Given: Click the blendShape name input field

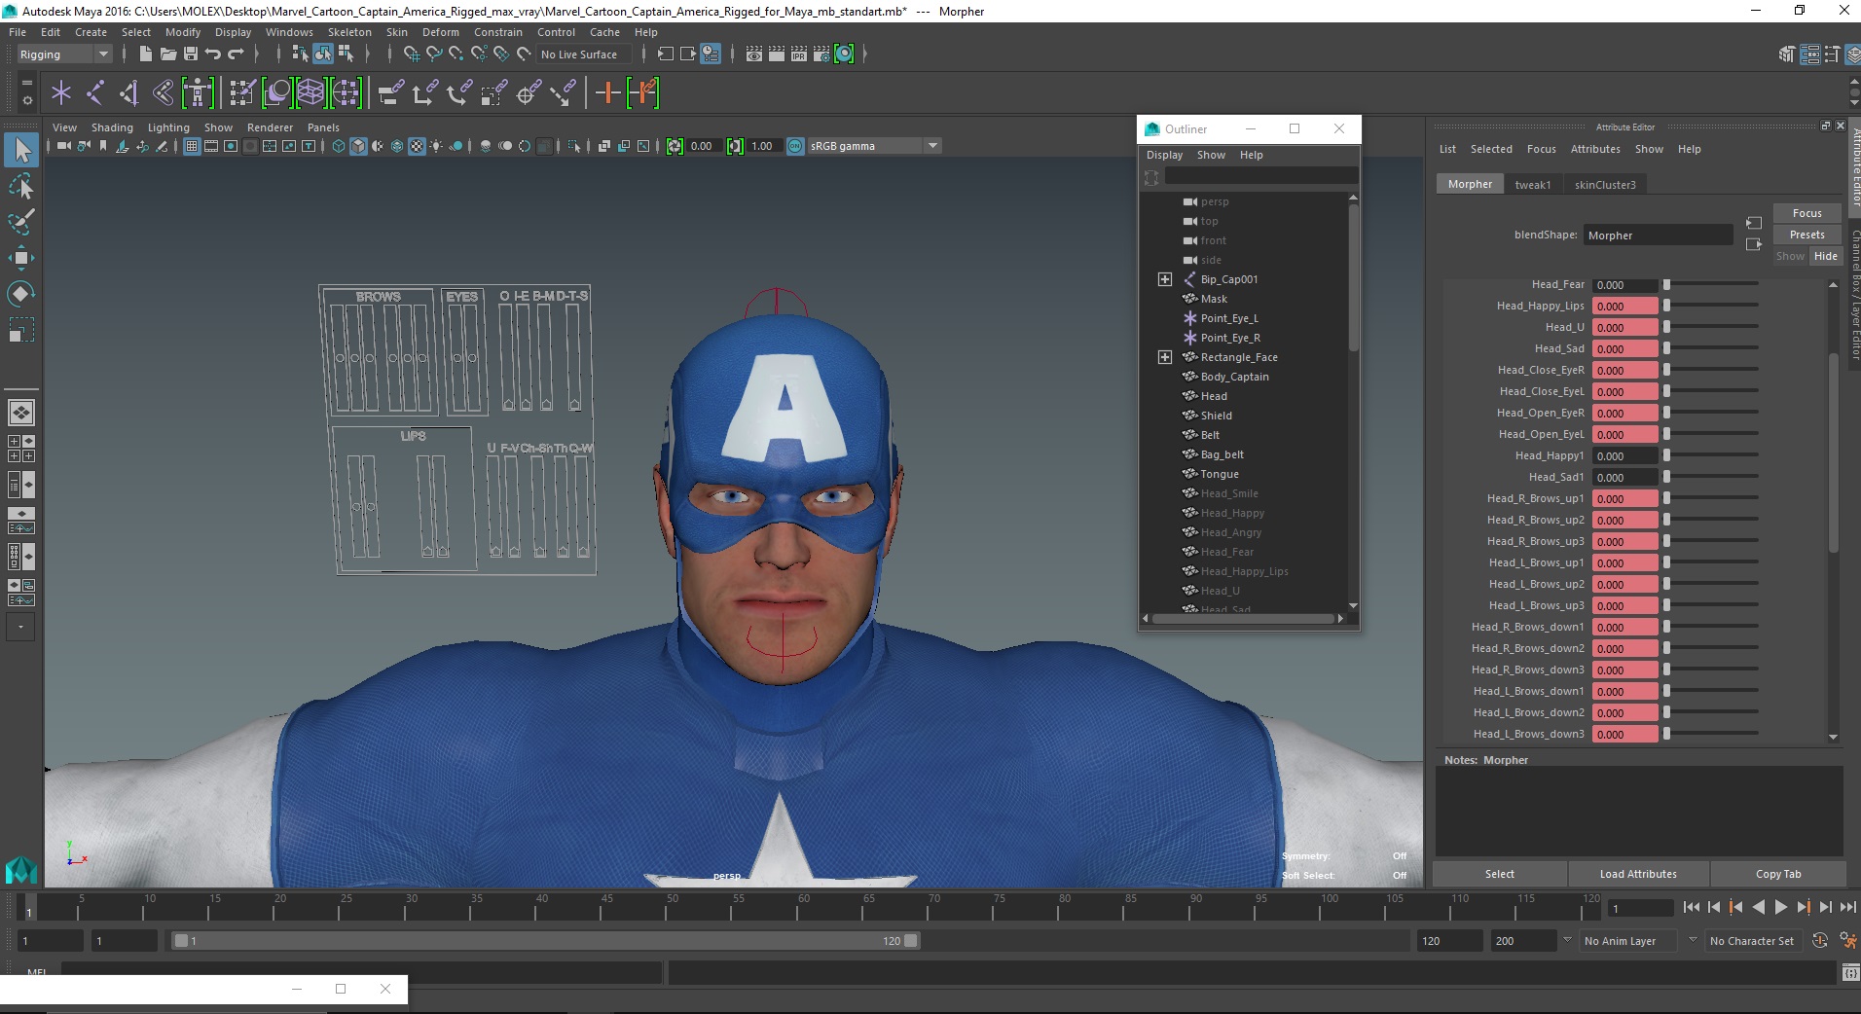Looking at the screenshot, I should (1659, 235).
